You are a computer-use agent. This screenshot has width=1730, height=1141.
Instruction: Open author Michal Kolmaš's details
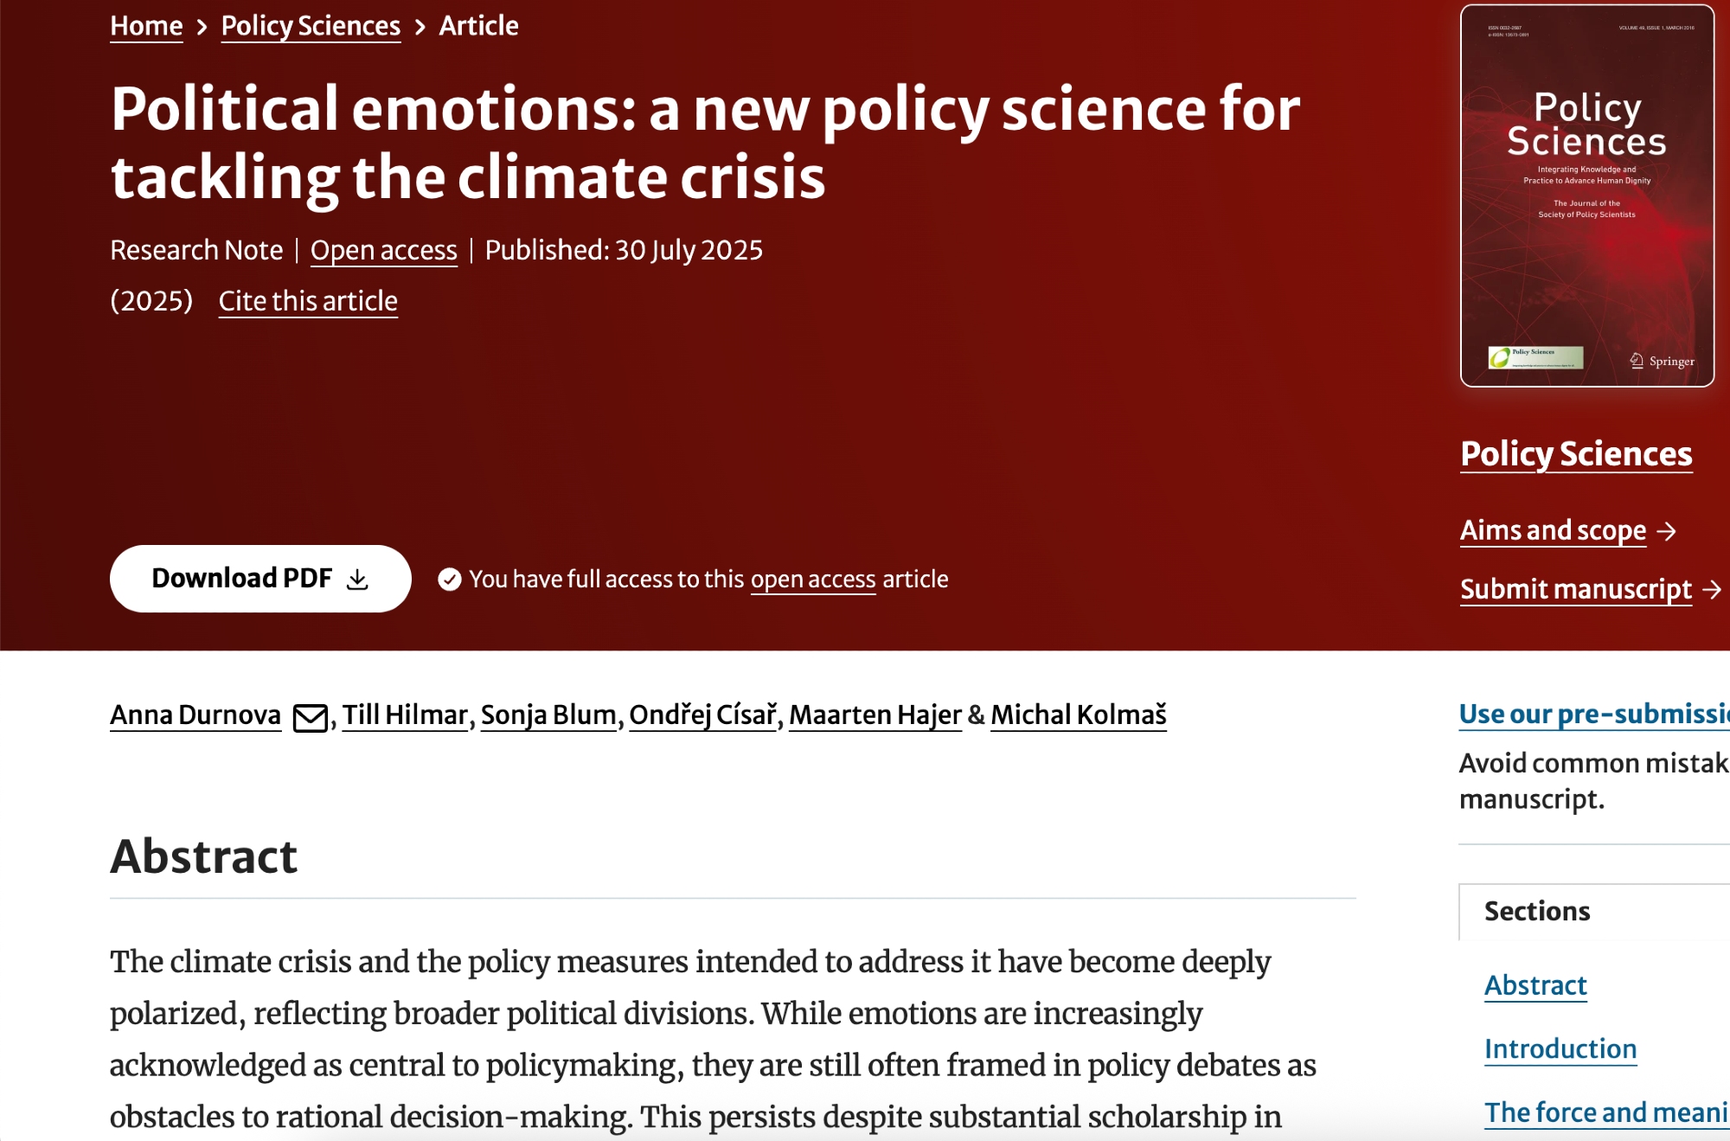(x=1078, y=715)
